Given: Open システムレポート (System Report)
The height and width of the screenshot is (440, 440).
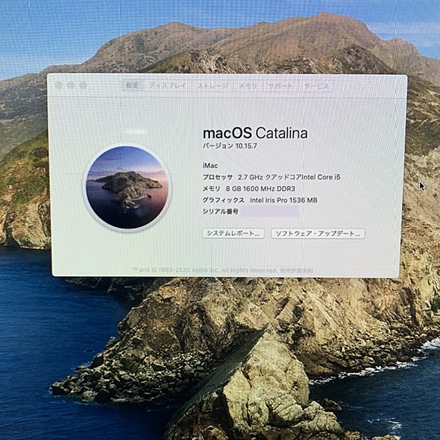Looking at the screenshot, I should pyautogui.click(x=233, y=233).
